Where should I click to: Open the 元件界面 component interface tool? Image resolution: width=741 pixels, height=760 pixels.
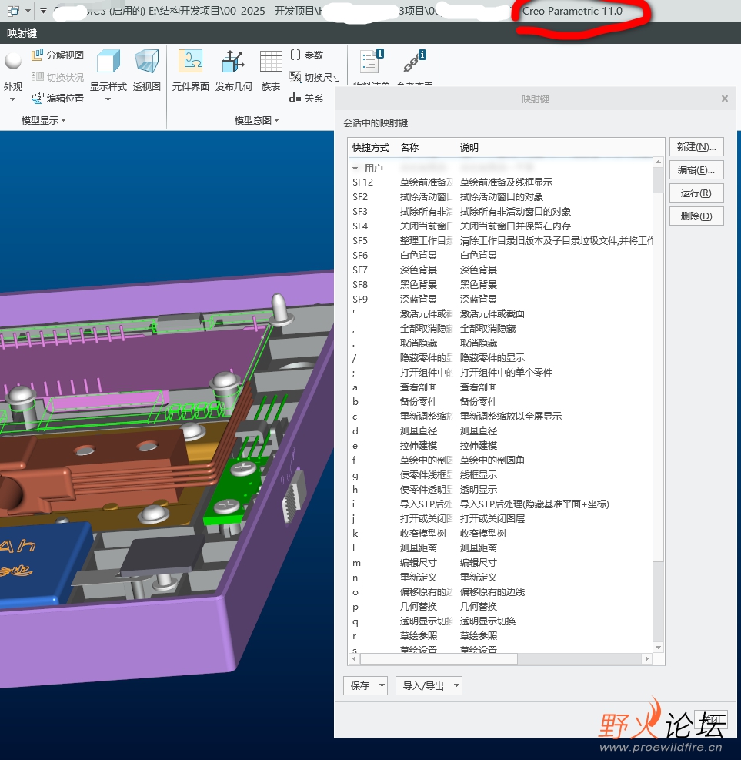190,62
